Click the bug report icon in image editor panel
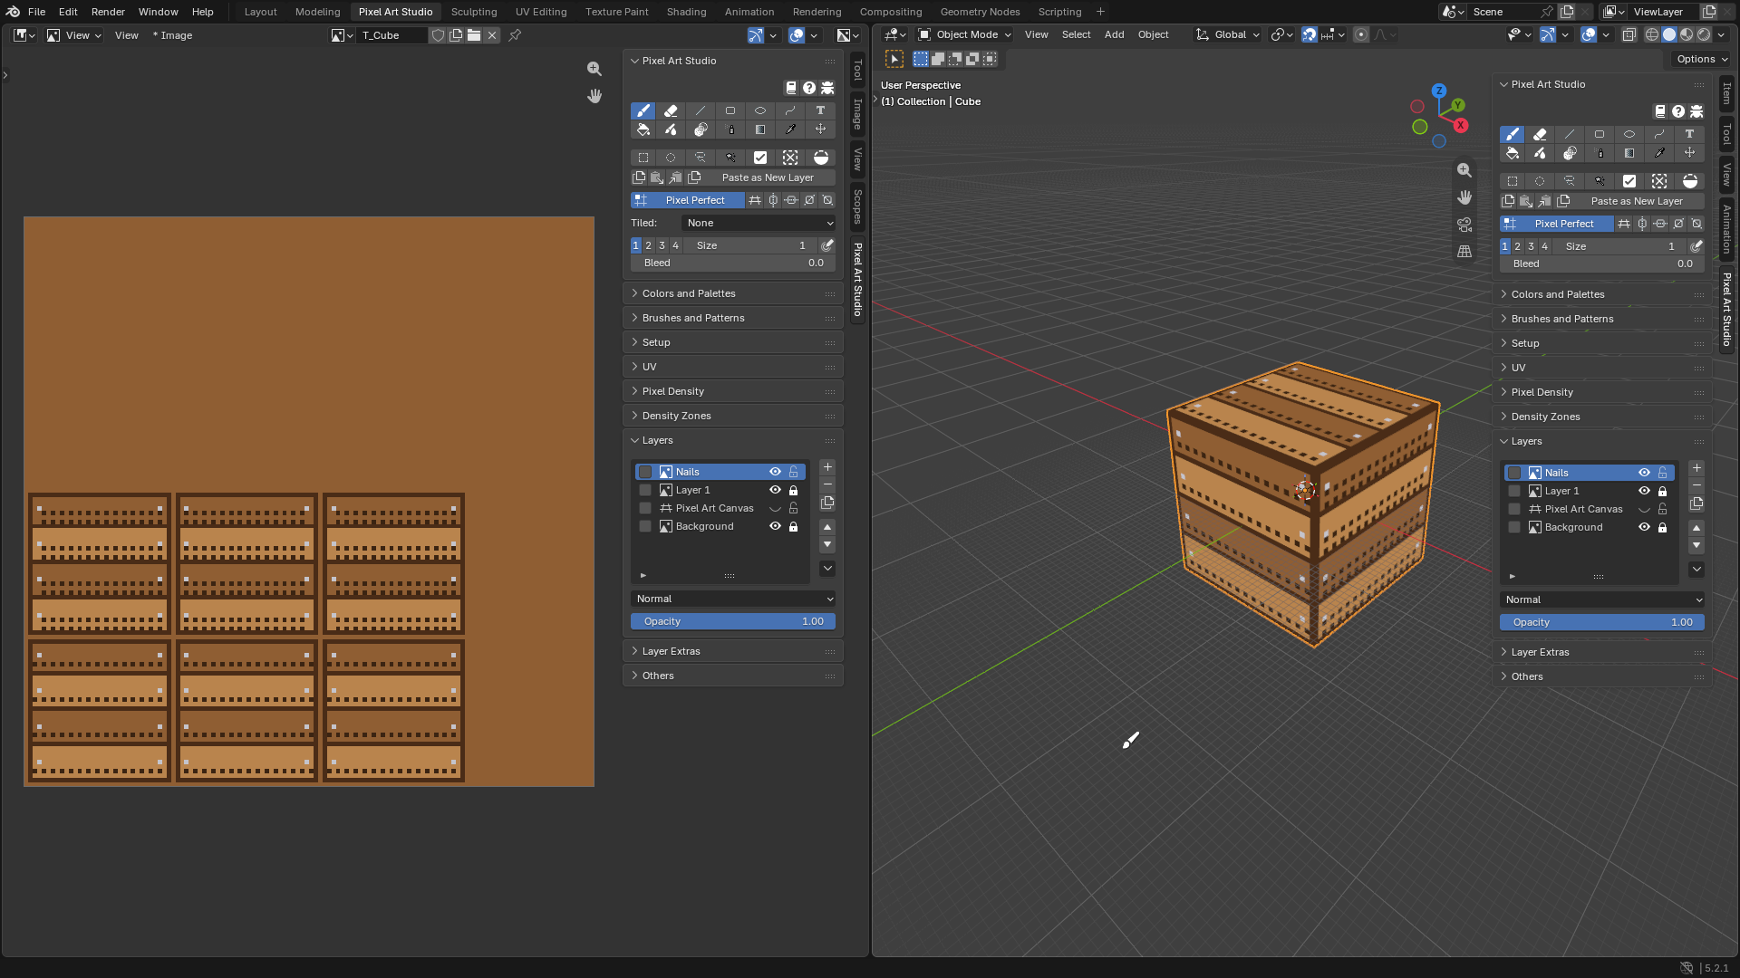 point(827,88)
